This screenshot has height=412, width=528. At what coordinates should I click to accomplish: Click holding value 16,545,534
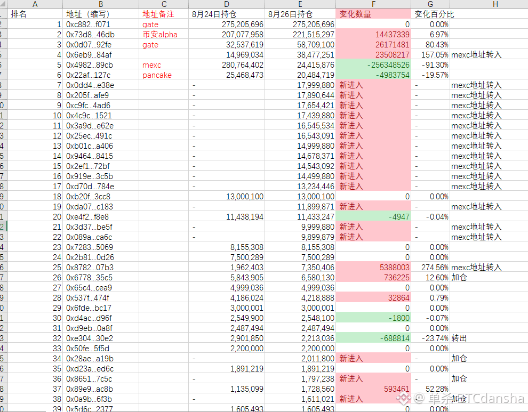pos(300,126)
